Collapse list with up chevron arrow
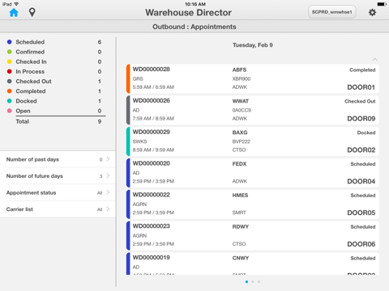The width and height of the screenshot is (389, 291). [x=374, y=59]
